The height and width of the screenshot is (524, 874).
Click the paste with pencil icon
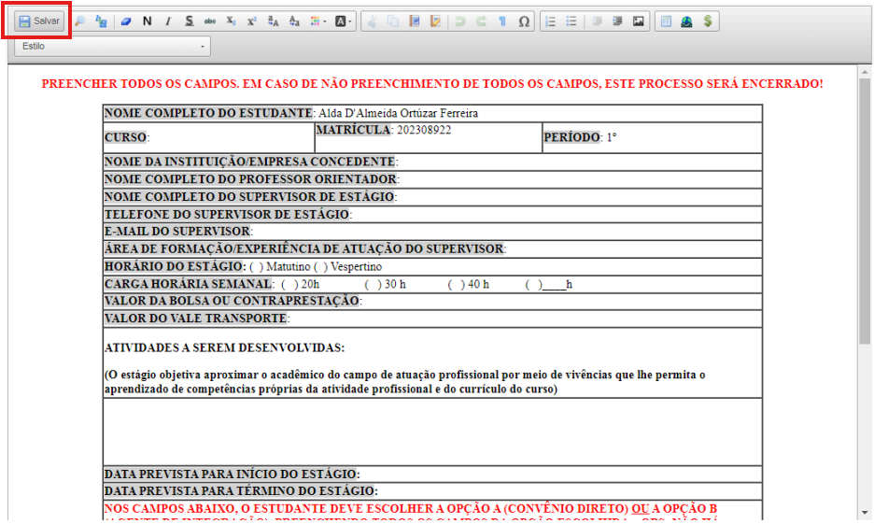pos(435,21)
